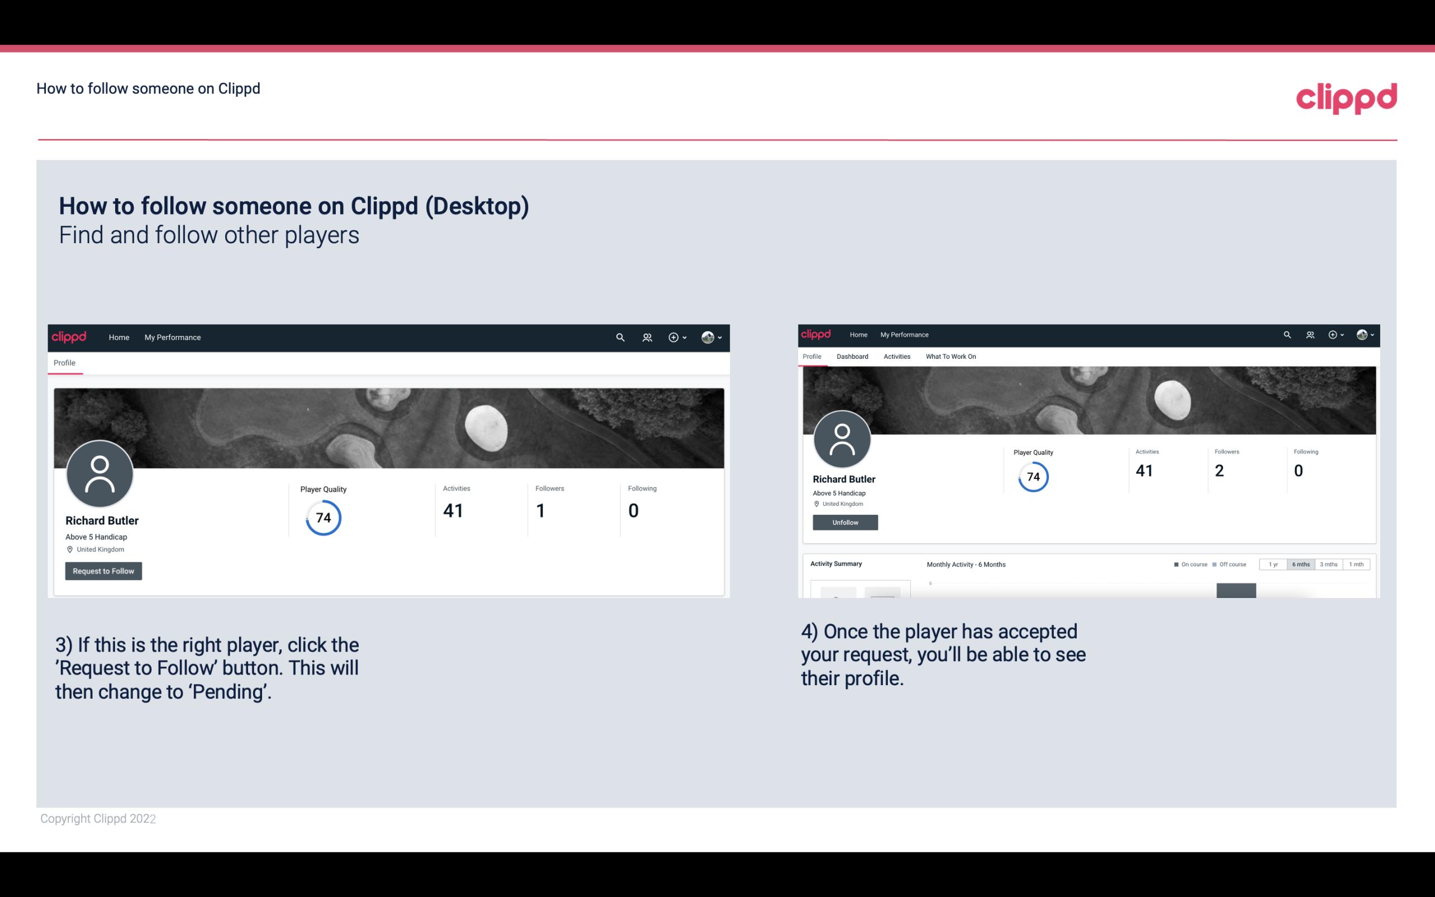Click the 'Request to Follow' button
The width and height of the screenshot is (1435, 897).
point(103,571)
